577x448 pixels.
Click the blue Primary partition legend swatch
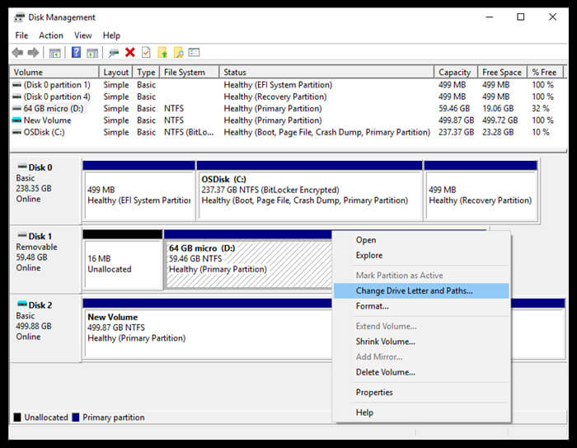(x=76, y=417)
